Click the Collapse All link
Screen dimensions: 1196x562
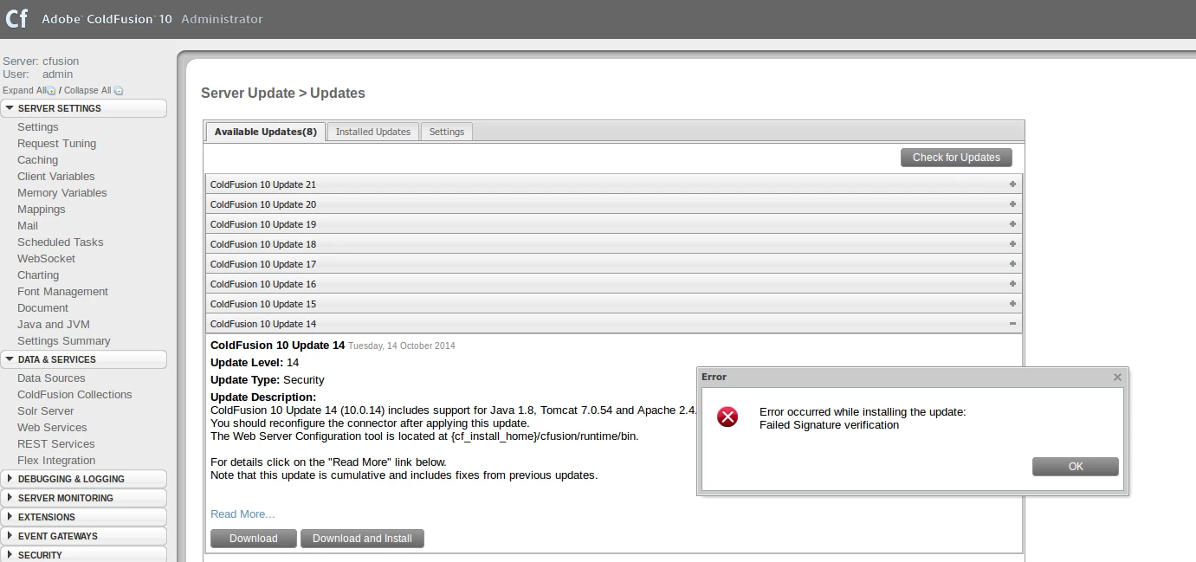(x=87, y=90)
